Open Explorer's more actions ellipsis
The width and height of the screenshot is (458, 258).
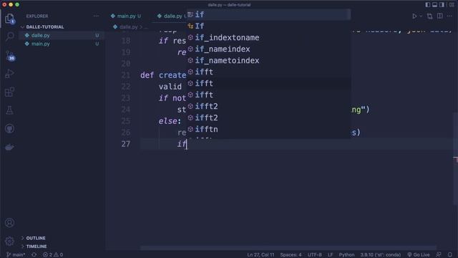96,16
